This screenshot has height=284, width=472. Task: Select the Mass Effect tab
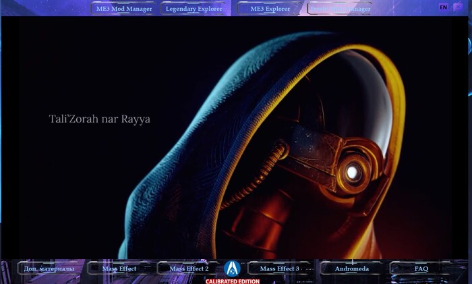[119, 268]
